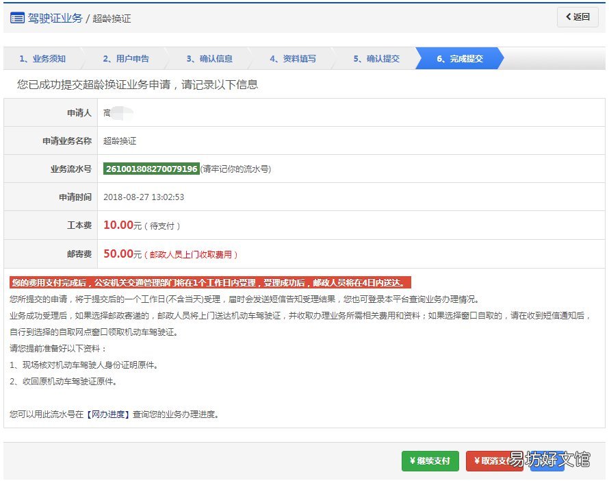The width and height of the screenshot is (609, 481).
Task: Click the 申请人 label
Action: pos(79,113)
